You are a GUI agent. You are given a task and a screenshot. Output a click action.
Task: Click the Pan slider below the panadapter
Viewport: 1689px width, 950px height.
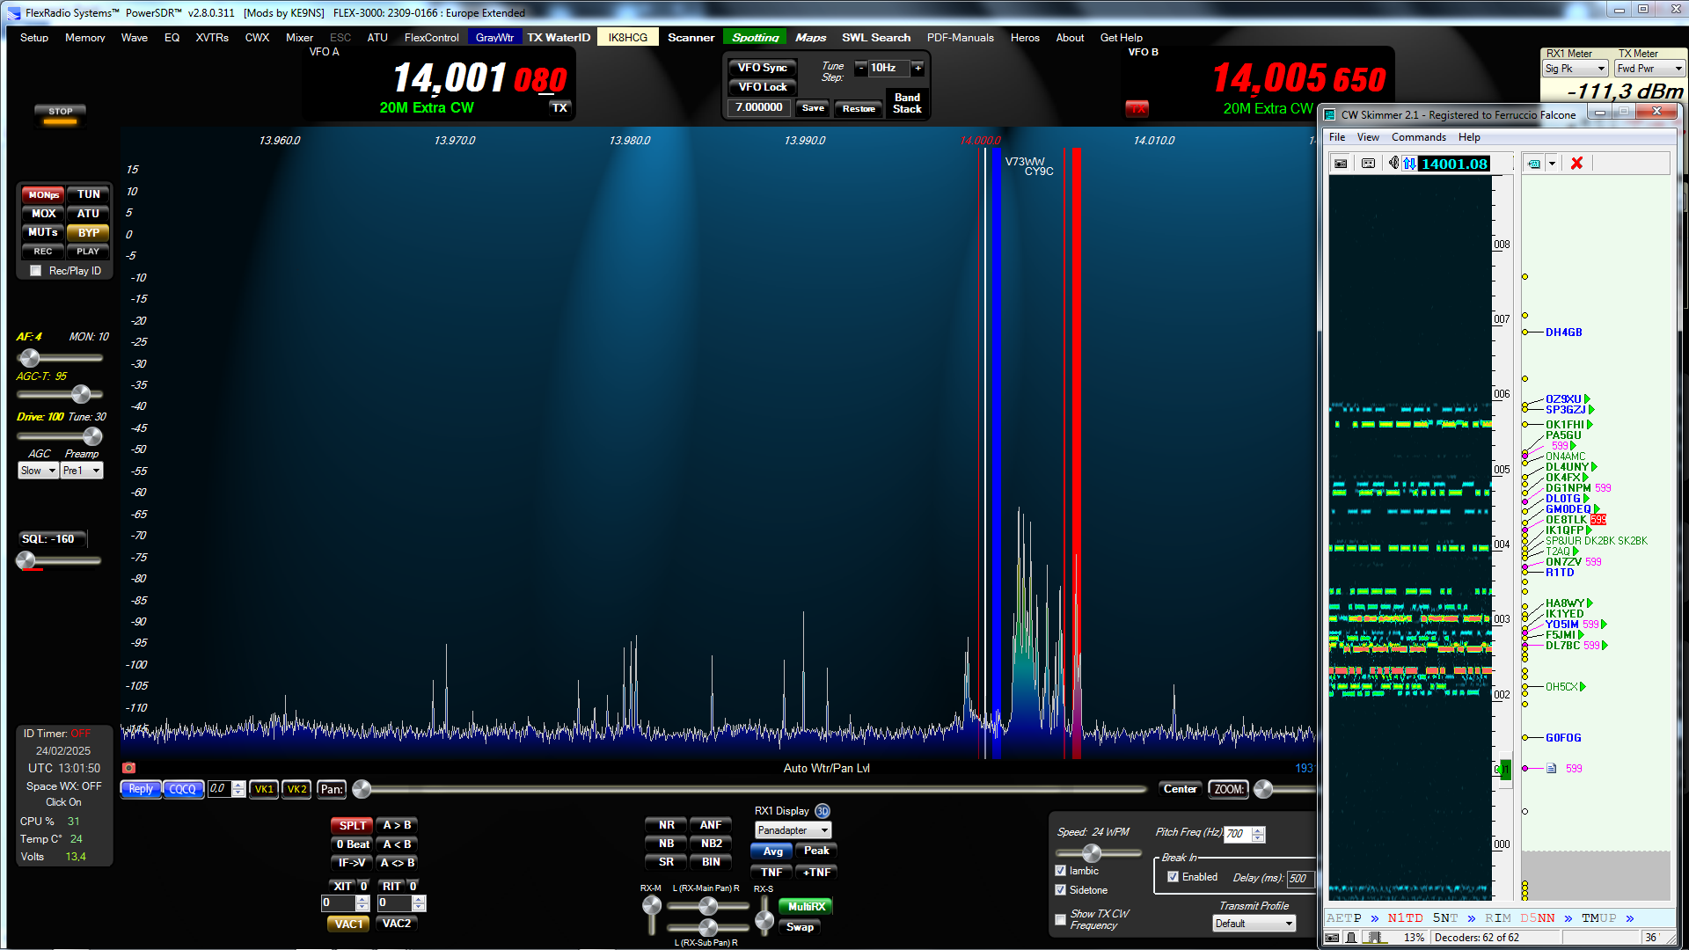(749, 790)
